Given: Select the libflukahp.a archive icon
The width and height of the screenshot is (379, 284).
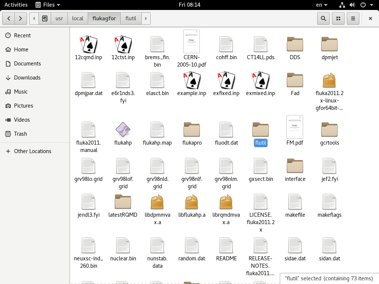Looking at the screenshot, I should [192, 202].
